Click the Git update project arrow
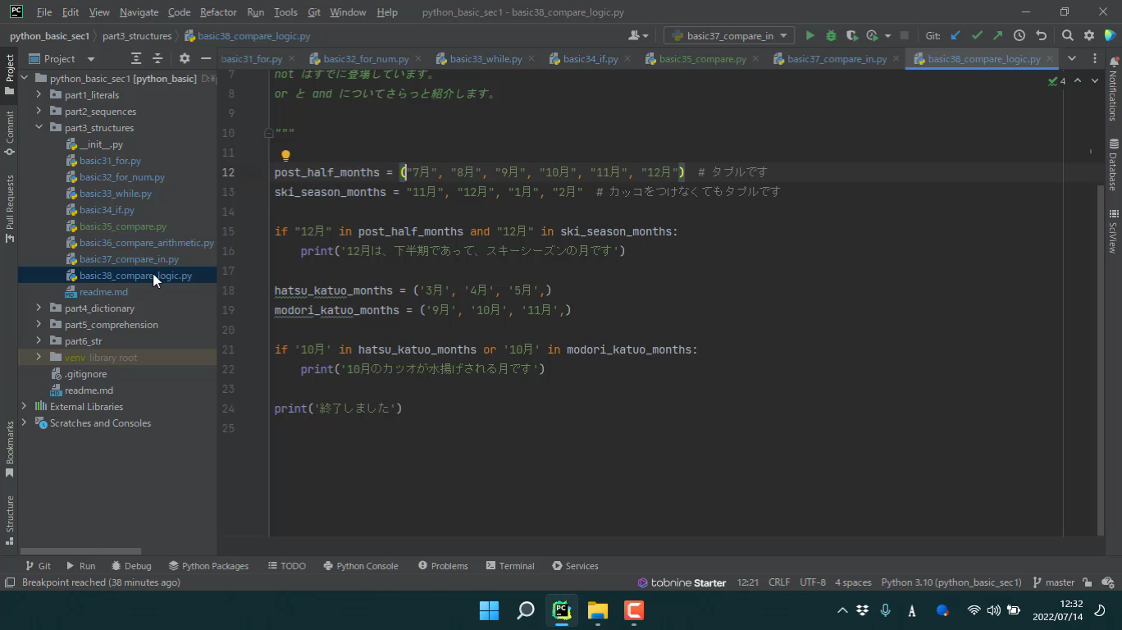This screenshot has height=630, width=1122. (956, 36)
